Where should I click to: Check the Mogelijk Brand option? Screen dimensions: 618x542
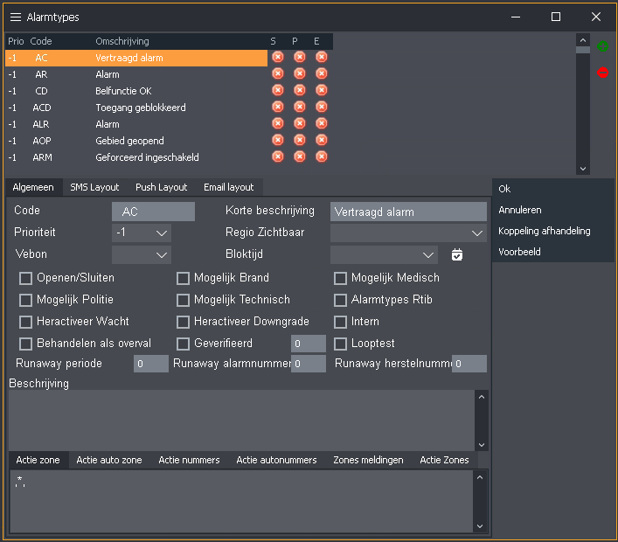tap(183, 278)
